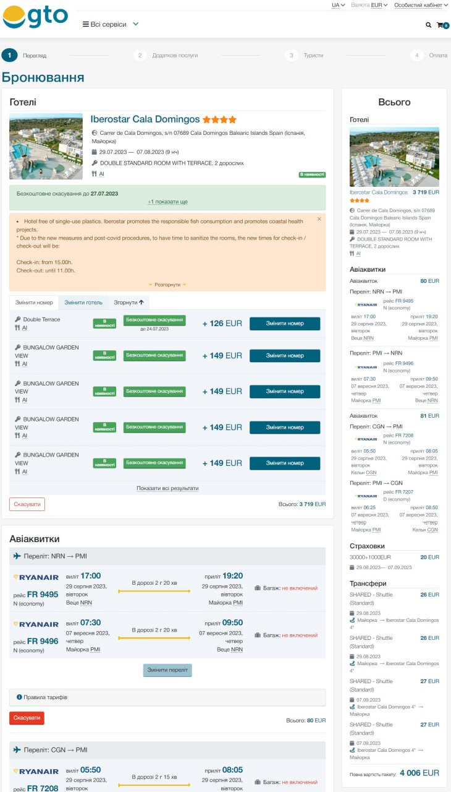The width and height of the screenshot is (451, 792).
Task: Click the 3 719 EUR total in the hotel block
Action: 312,504
